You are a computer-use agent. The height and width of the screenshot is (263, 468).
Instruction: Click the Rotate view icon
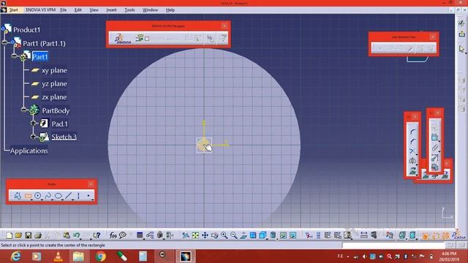coord(214,235)
